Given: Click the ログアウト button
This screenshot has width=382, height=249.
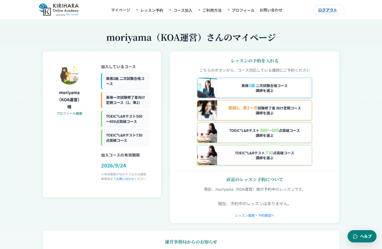Looking at the screenshot, I should pos(329,10).
